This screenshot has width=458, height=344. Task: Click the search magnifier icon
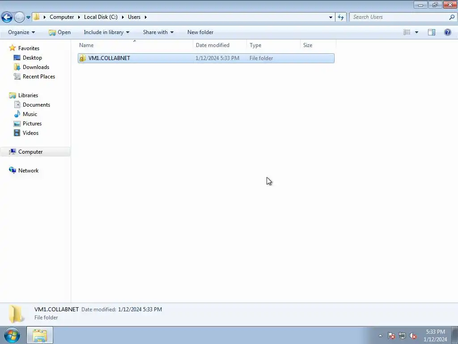(452, 17)
